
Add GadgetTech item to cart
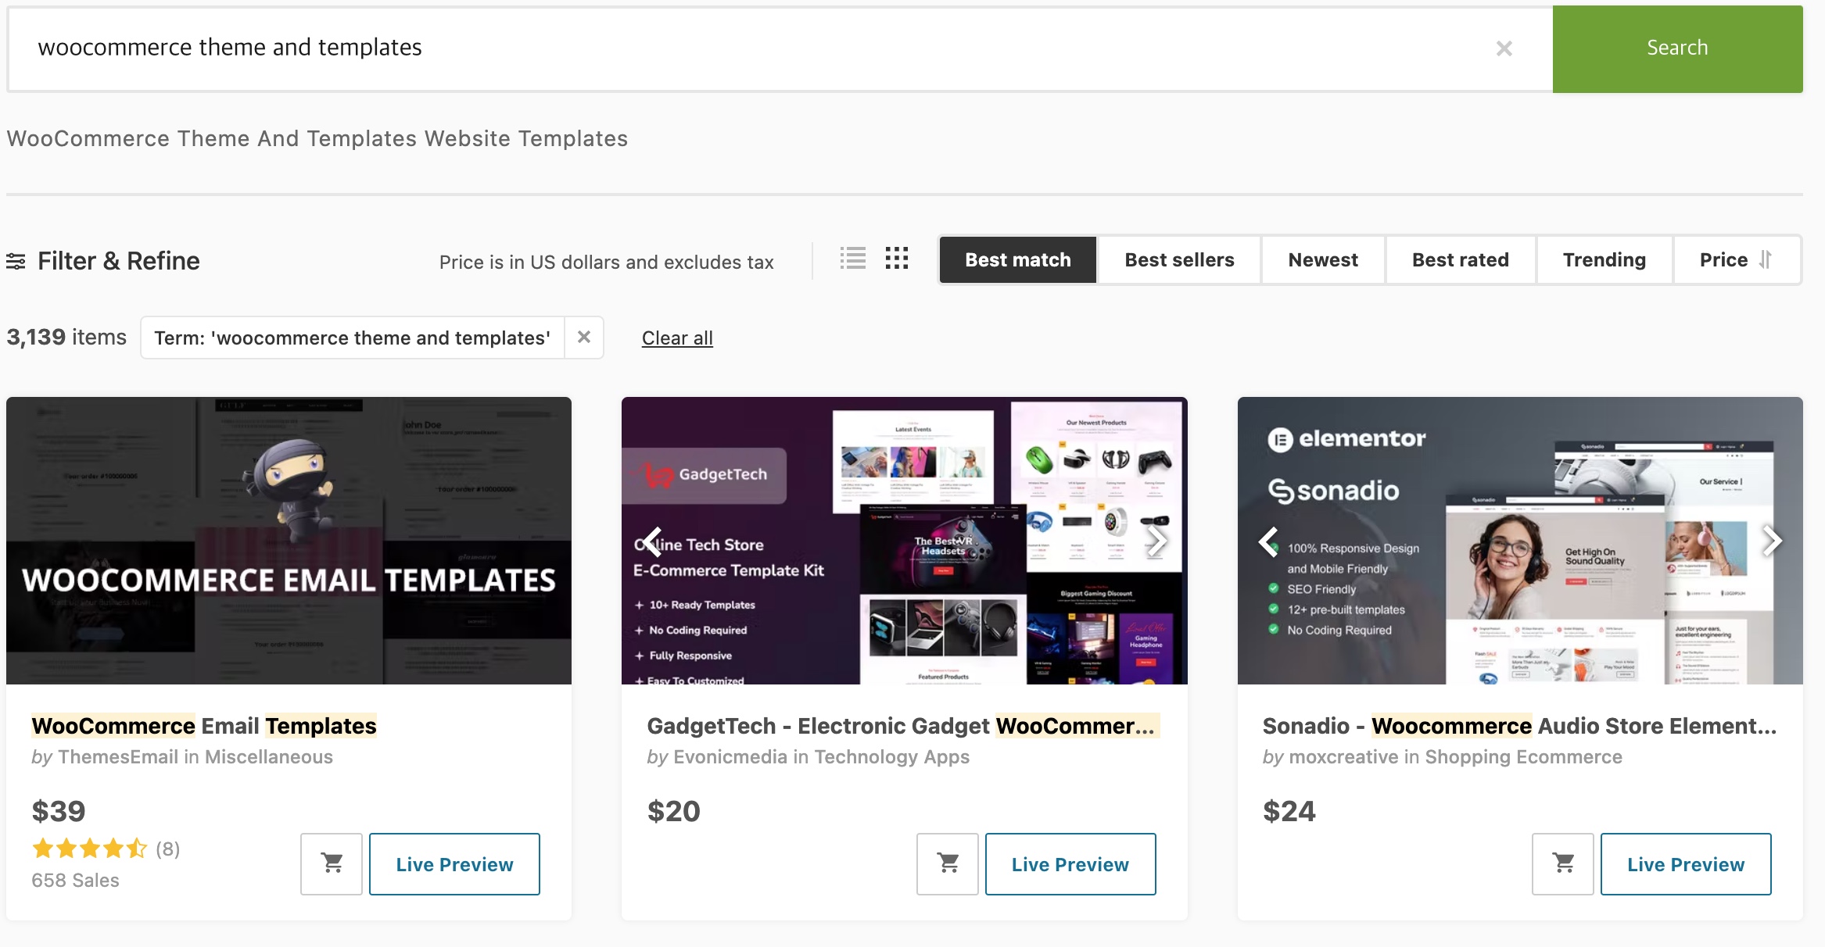tap(948, 863)
